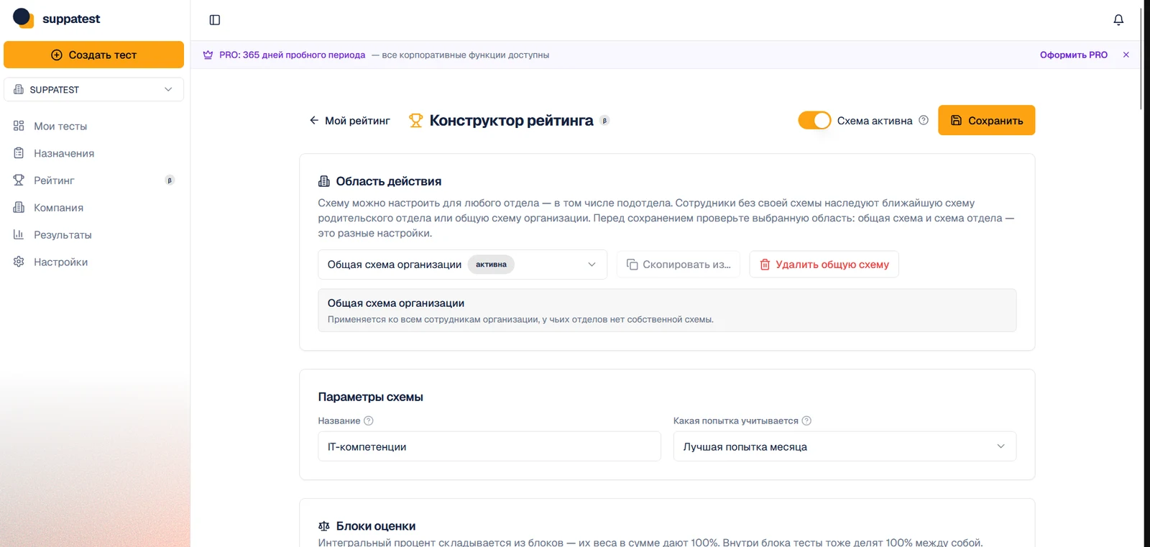Viewport: 1150px width, 547px height.
Task: Save the rating scheme with Сохранить
Action: pyautogui.click(x=986, y=120)
